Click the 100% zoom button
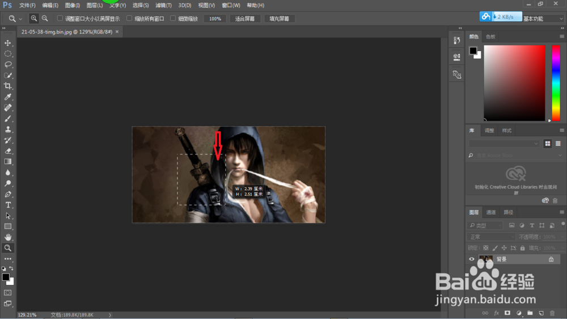The image size is (567, 319). coord(215,19)
